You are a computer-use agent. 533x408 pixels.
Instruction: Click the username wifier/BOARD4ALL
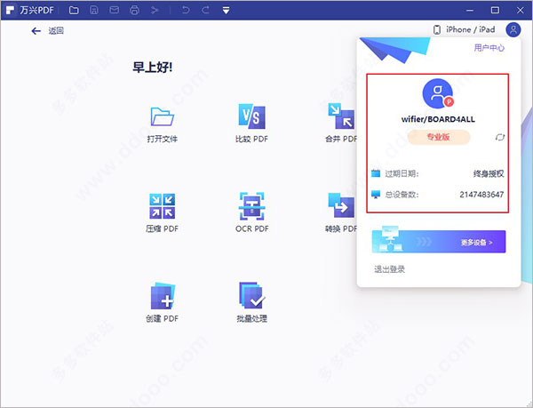pos(438,119)
